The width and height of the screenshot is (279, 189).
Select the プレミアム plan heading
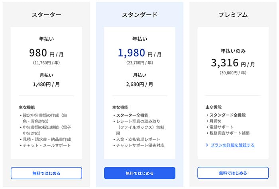click(x=233, y=15)
